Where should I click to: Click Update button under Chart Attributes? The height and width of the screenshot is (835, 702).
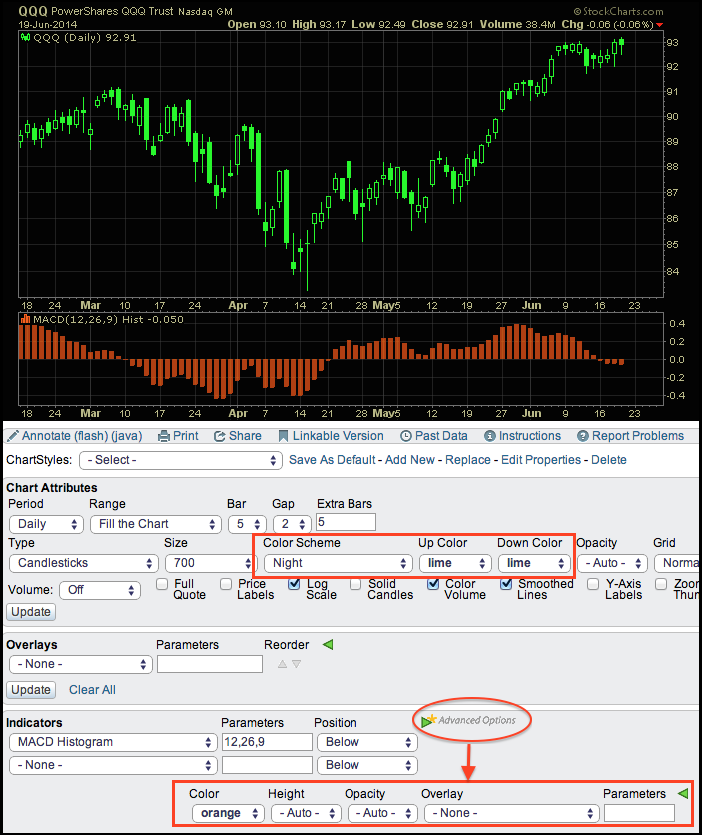pyautogui.click(x=31, y=612)
